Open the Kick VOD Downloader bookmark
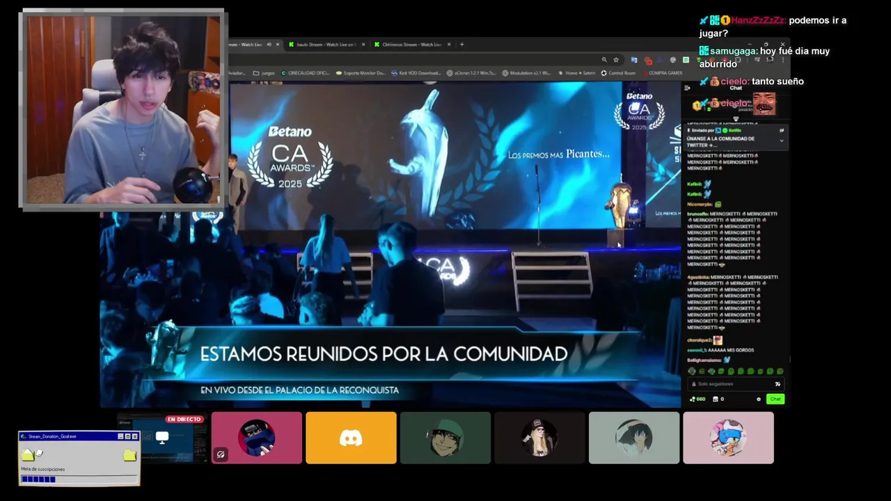The image size is (891, 501). (417, 73)
